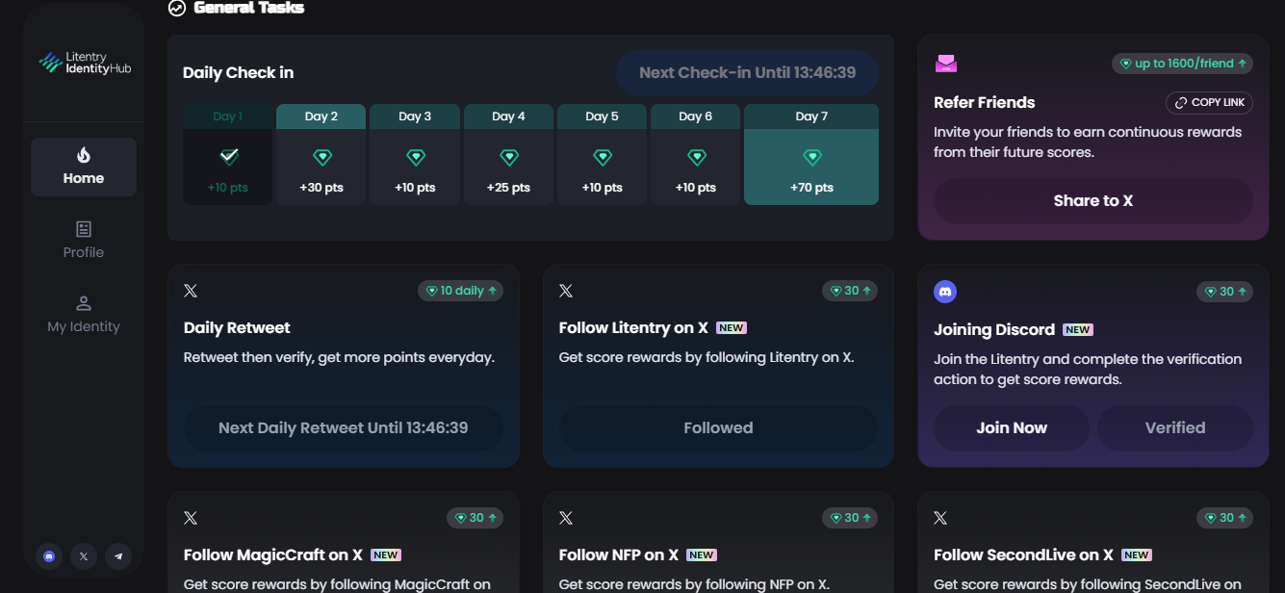1285x593 pixels.
Task: Copy the referral link
Action: click(x=1209, y=102)
